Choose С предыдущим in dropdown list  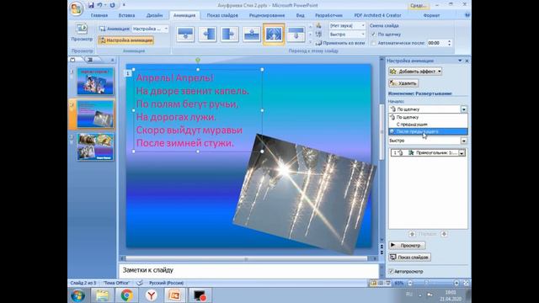(428, 125)
